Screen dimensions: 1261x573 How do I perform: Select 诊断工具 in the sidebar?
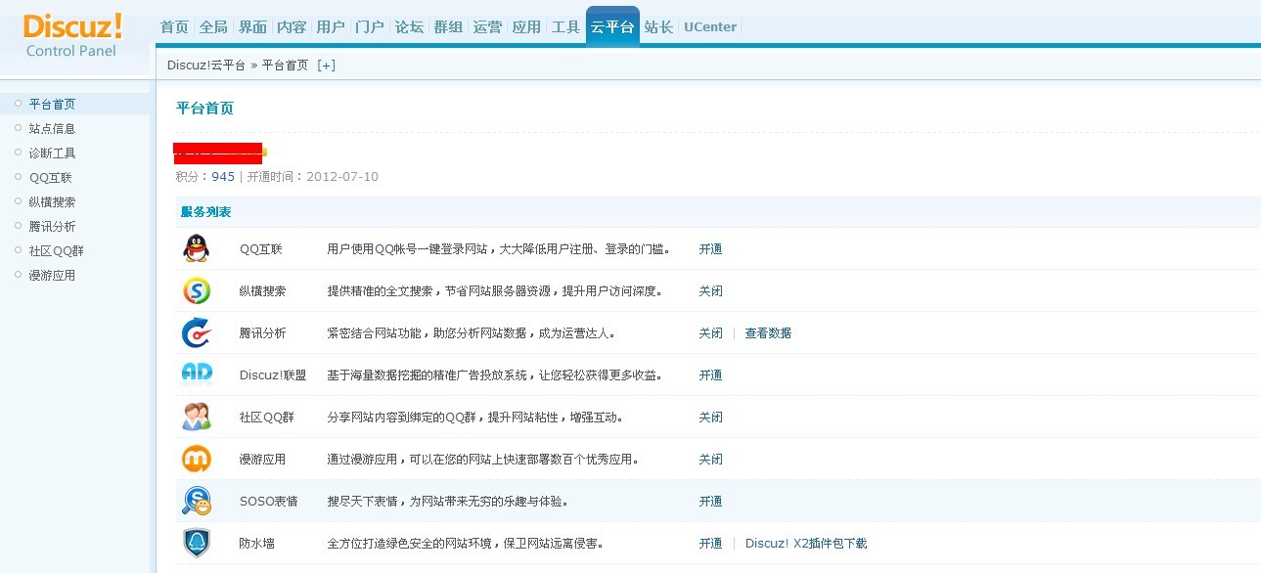52,153
